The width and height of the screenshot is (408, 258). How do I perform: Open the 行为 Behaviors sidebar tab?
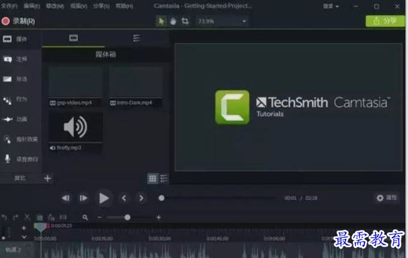[21, 99]
